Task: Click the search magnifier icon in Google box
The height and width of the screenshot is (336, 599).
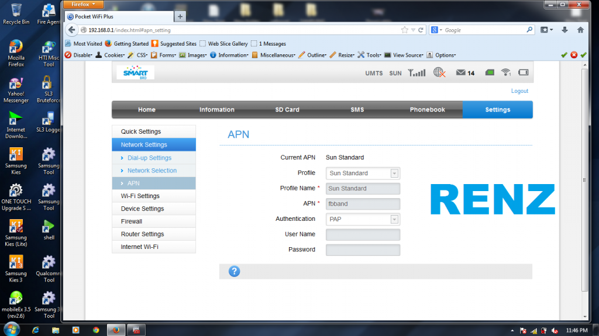Action: pyautogui.click(x=529, y=29)
